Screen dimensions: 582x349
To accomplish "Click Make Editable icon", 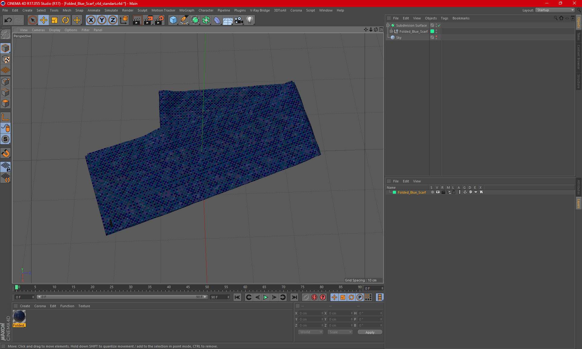I will tap(5, 34).
